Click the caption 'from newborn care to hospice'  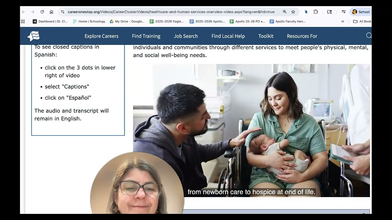pyautogui.click(x=251, y=192)
